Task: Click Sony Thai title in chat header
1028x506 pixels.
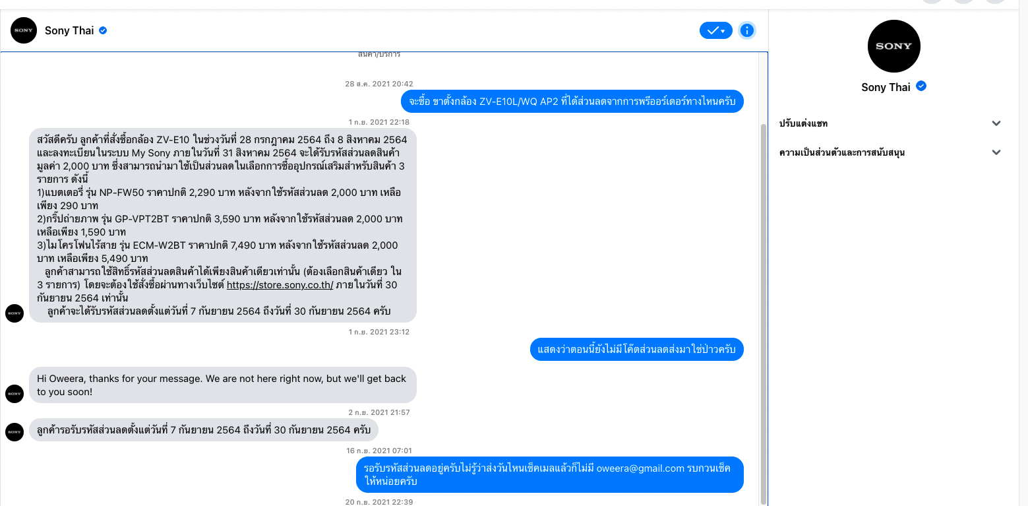Action: [69, 30]
